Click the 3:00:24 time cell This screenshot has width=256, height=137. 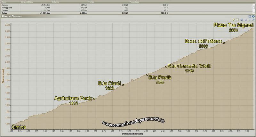tap(125, 5)
